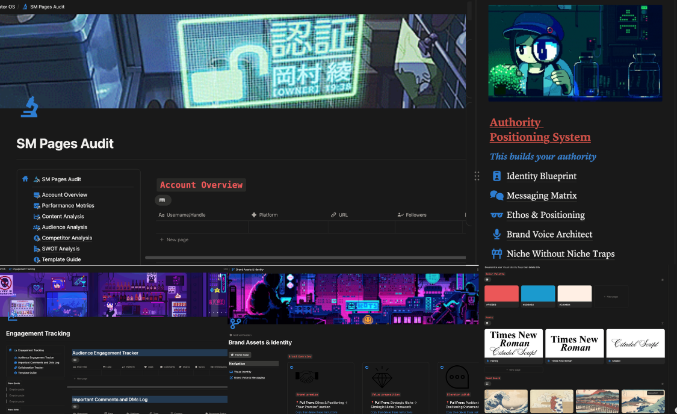This screenshot has height=414, width=677.
Task: Click the Niche Without Niche Traps icon
Action: pyautogui.click(x=496, y=253)
